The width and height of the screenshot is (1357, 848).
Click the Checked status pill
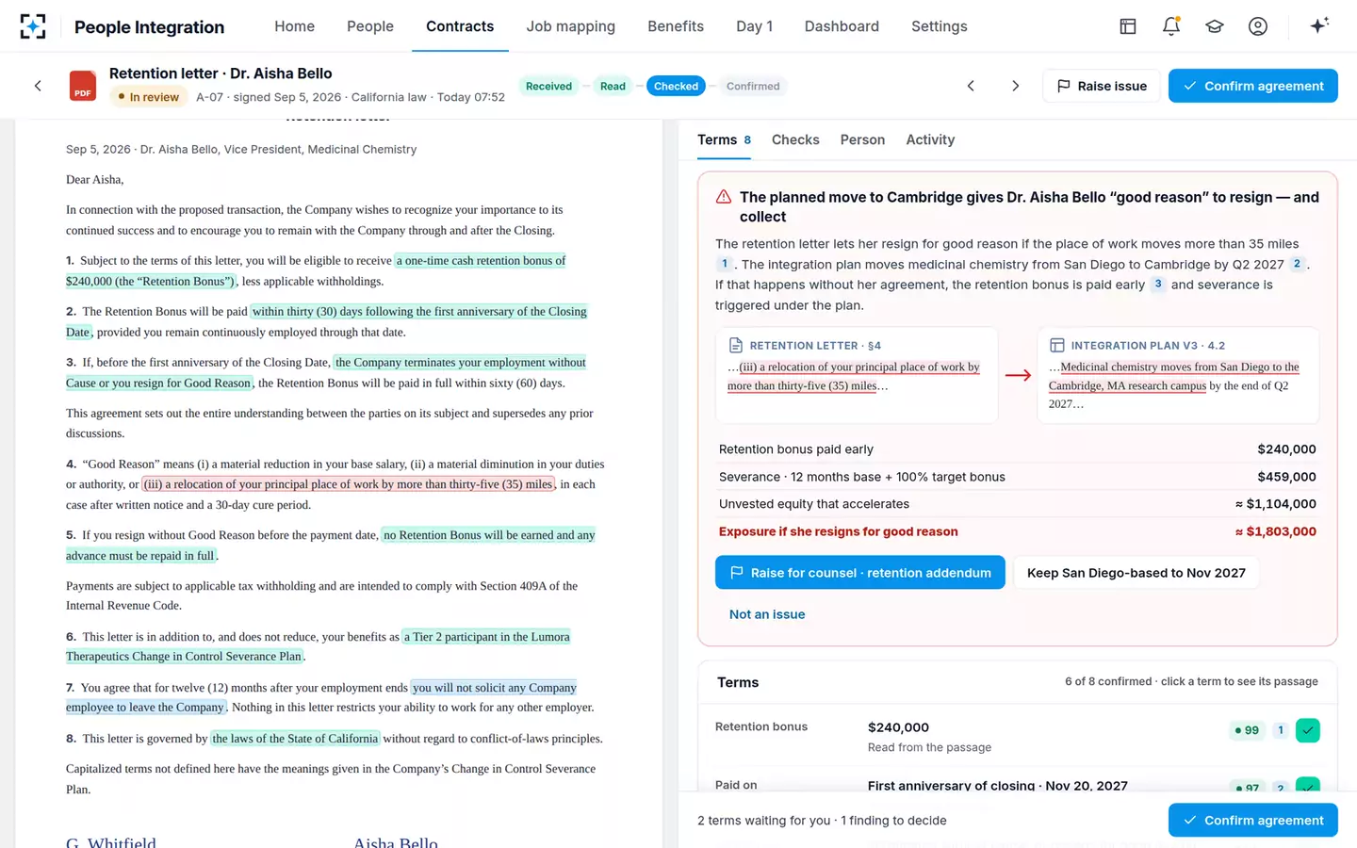676,86
